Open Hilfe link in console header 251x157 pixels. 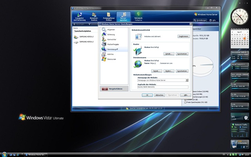click(213, 20)
